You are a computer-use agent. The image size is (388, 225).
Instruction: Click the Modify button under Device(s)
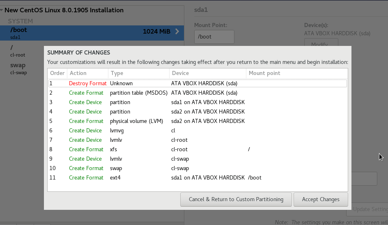[321, 43]
